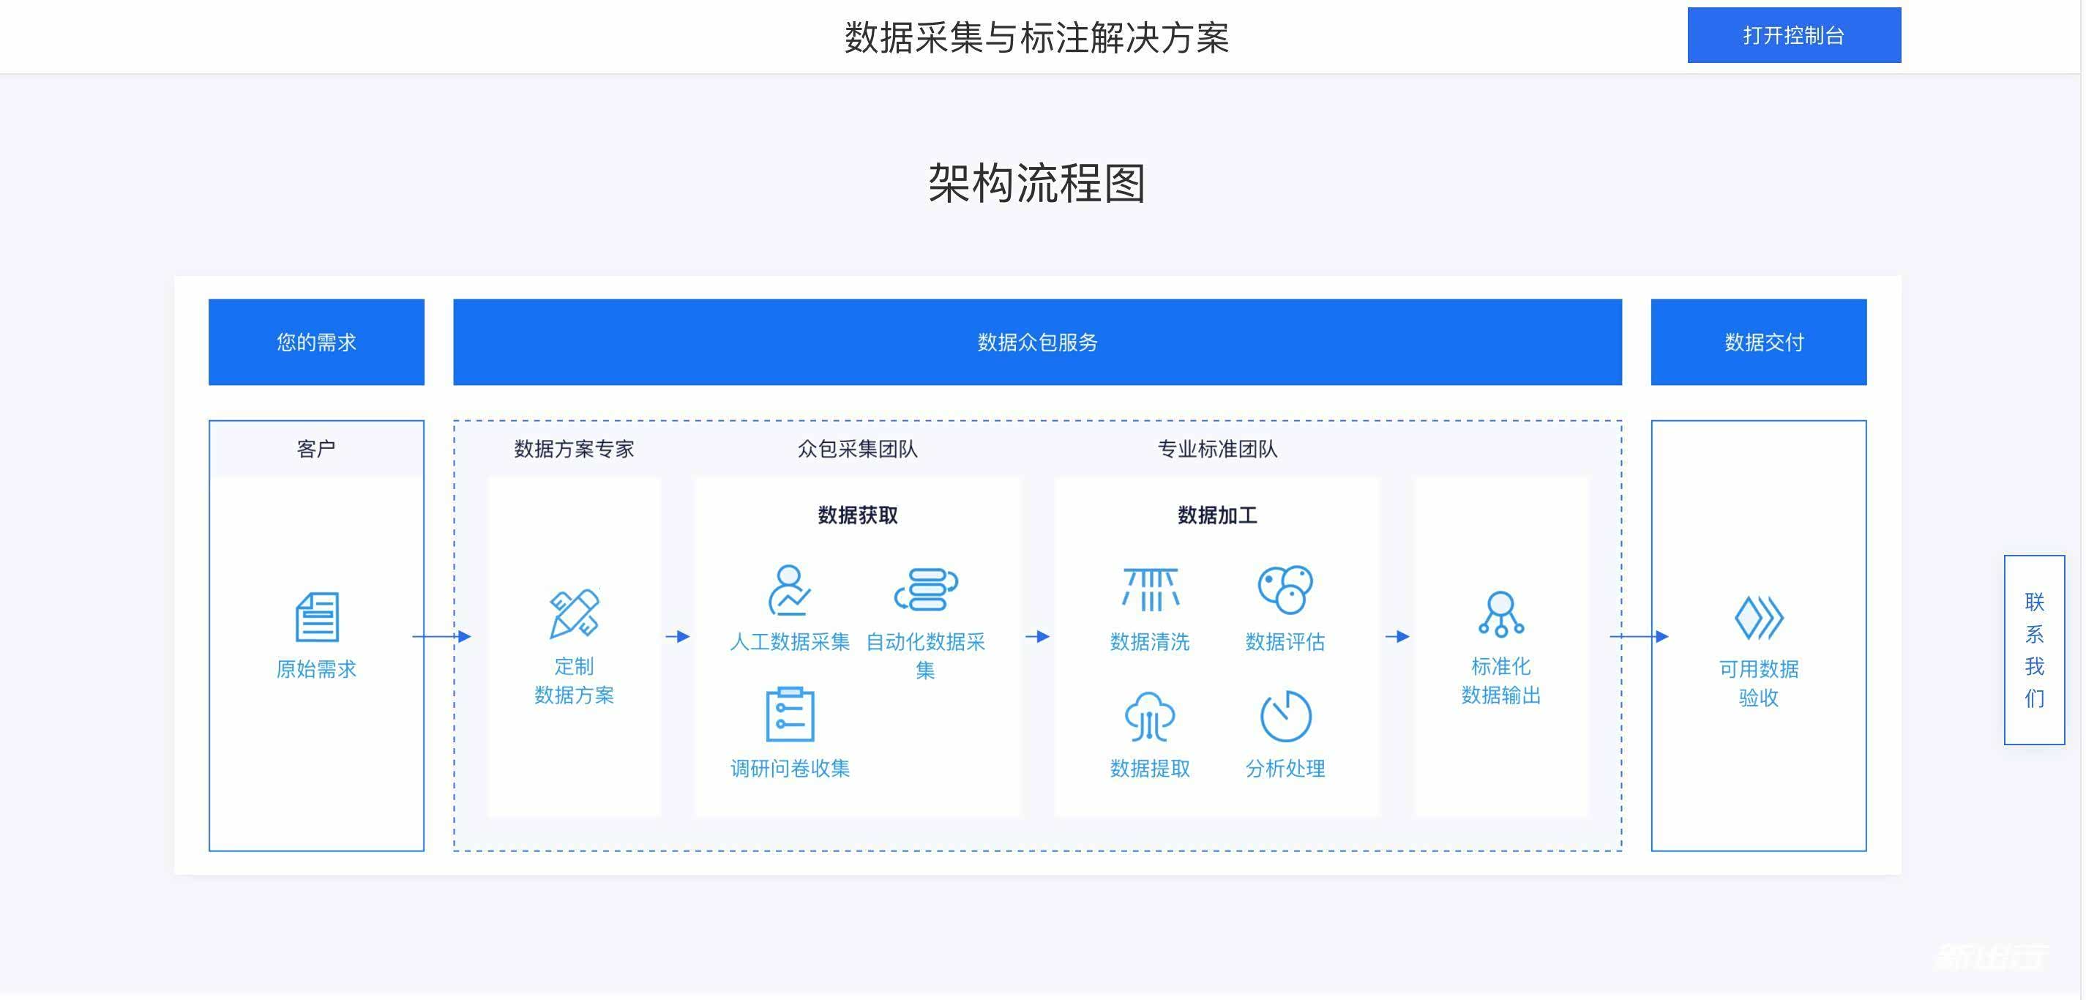The width and height of the screenshot is (2086, 1000).
Task: Click the 定制数据方案 pencil-ruler icon
Action: [x=574, y=613]
